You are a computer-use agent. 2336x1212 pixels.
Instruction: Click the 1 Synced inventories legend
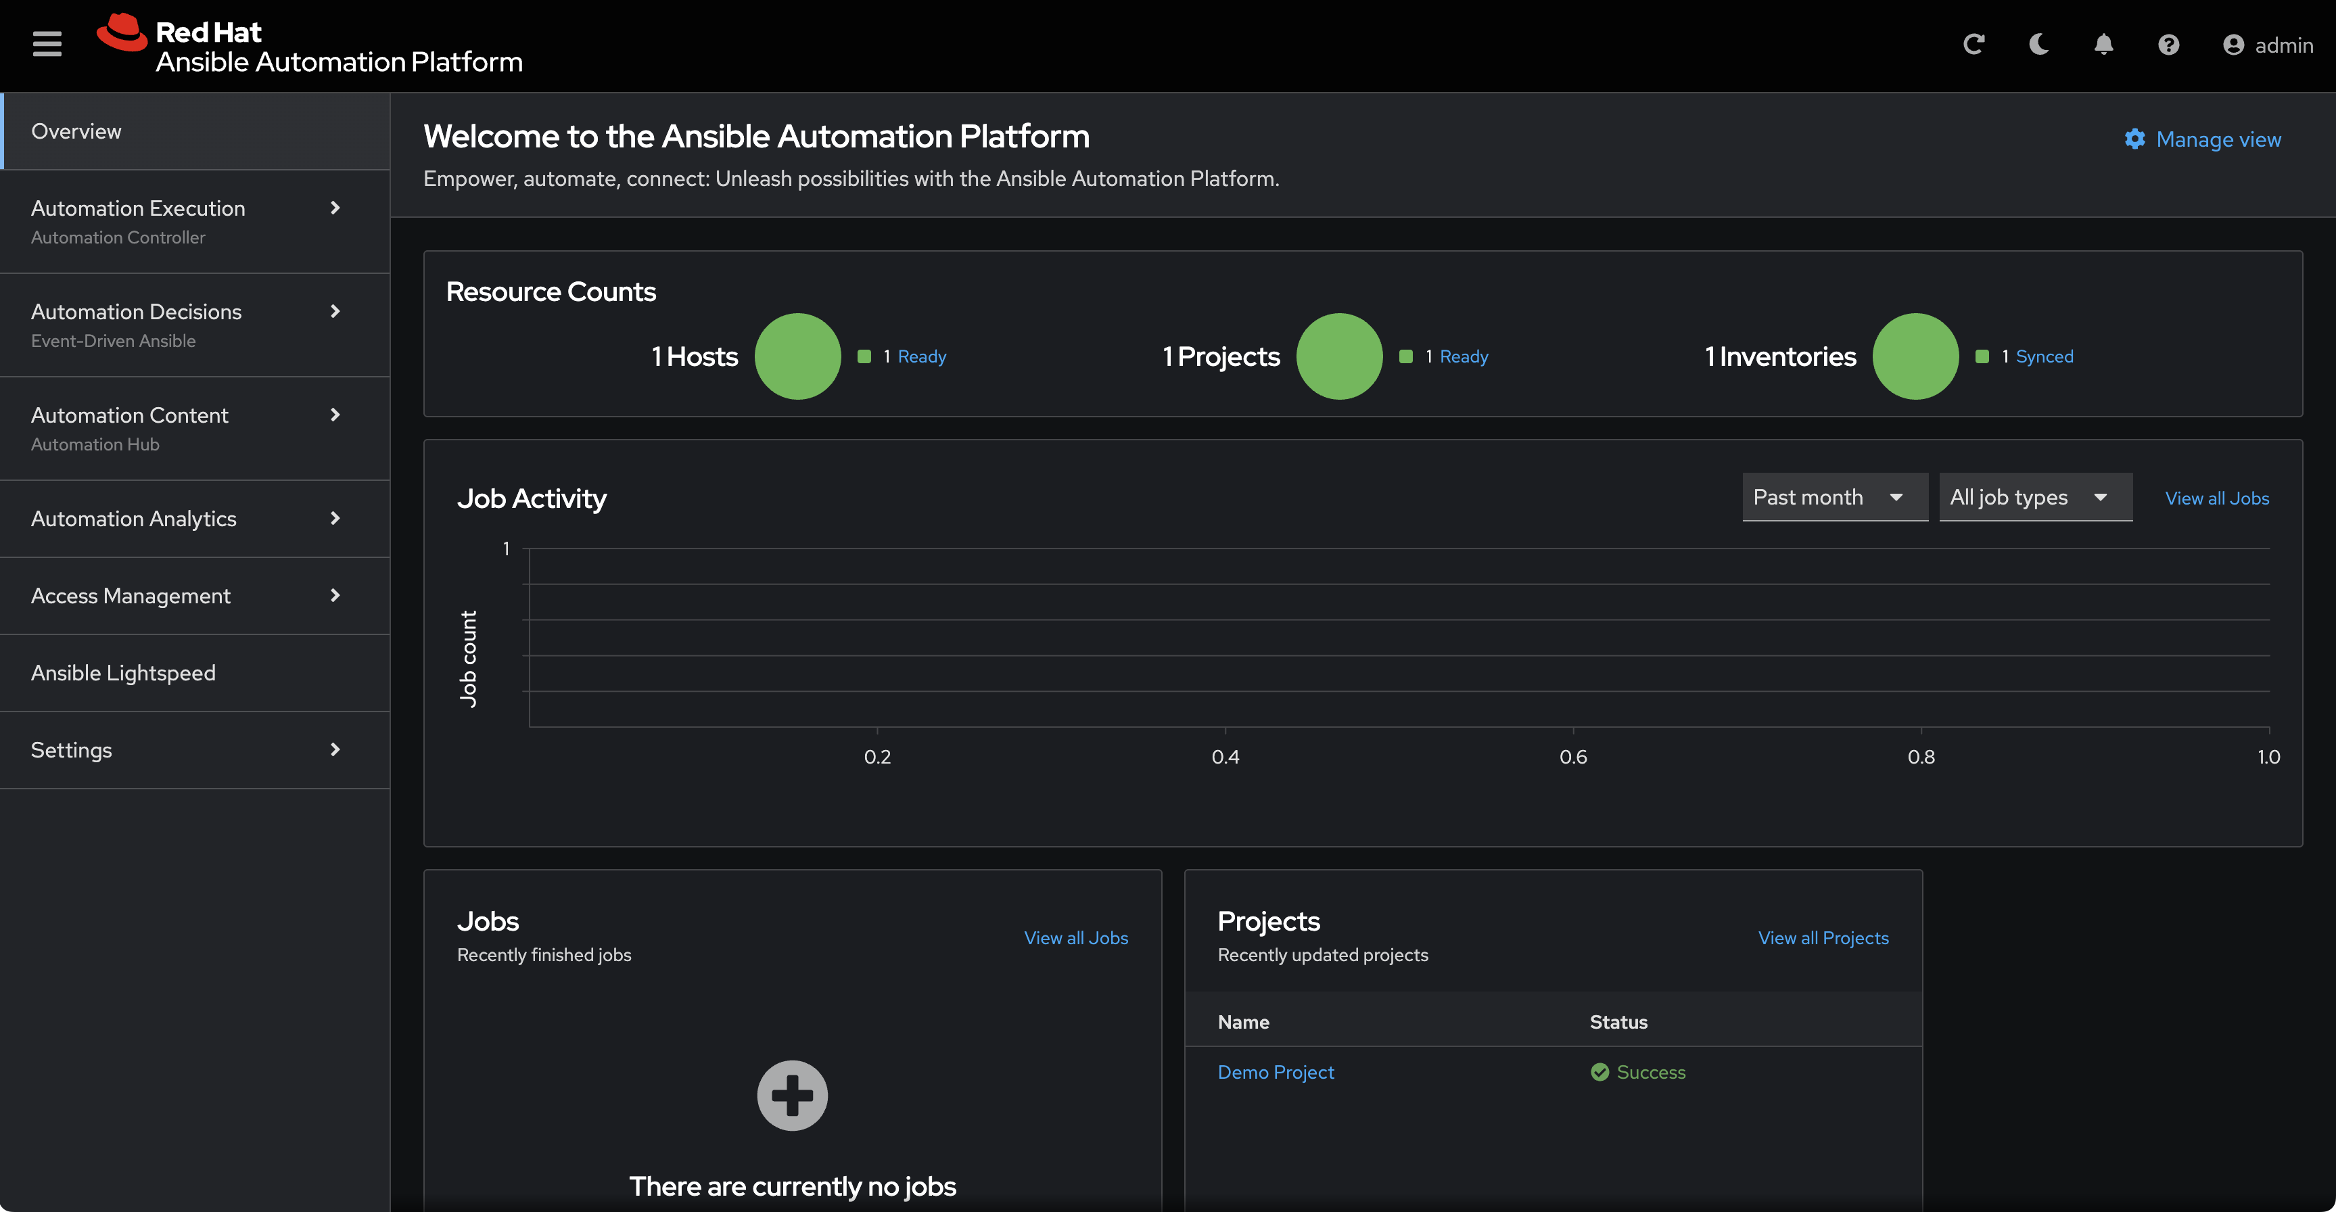(x=2043, y=356)
